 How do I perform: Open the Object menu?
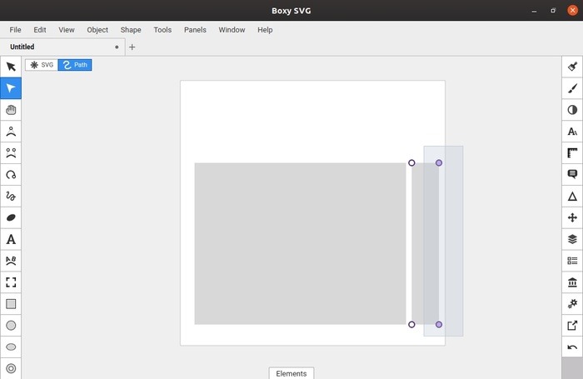point(97,30)
